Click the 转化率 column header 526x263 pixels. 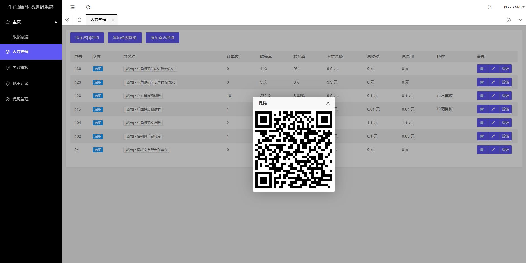pyautogui.click(x=300, y=57)
